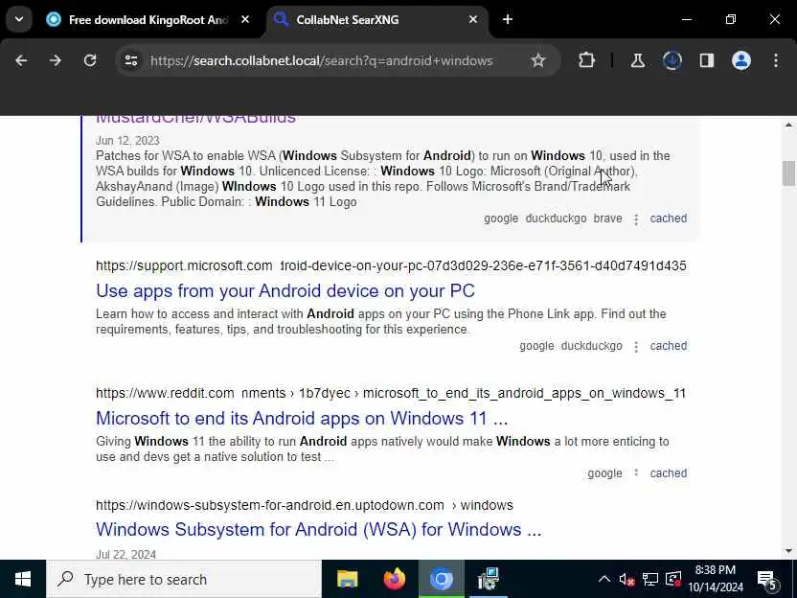View site information for search.collabnet.local
This screenshot has height=598, width=797.
[x=131, y=60]
